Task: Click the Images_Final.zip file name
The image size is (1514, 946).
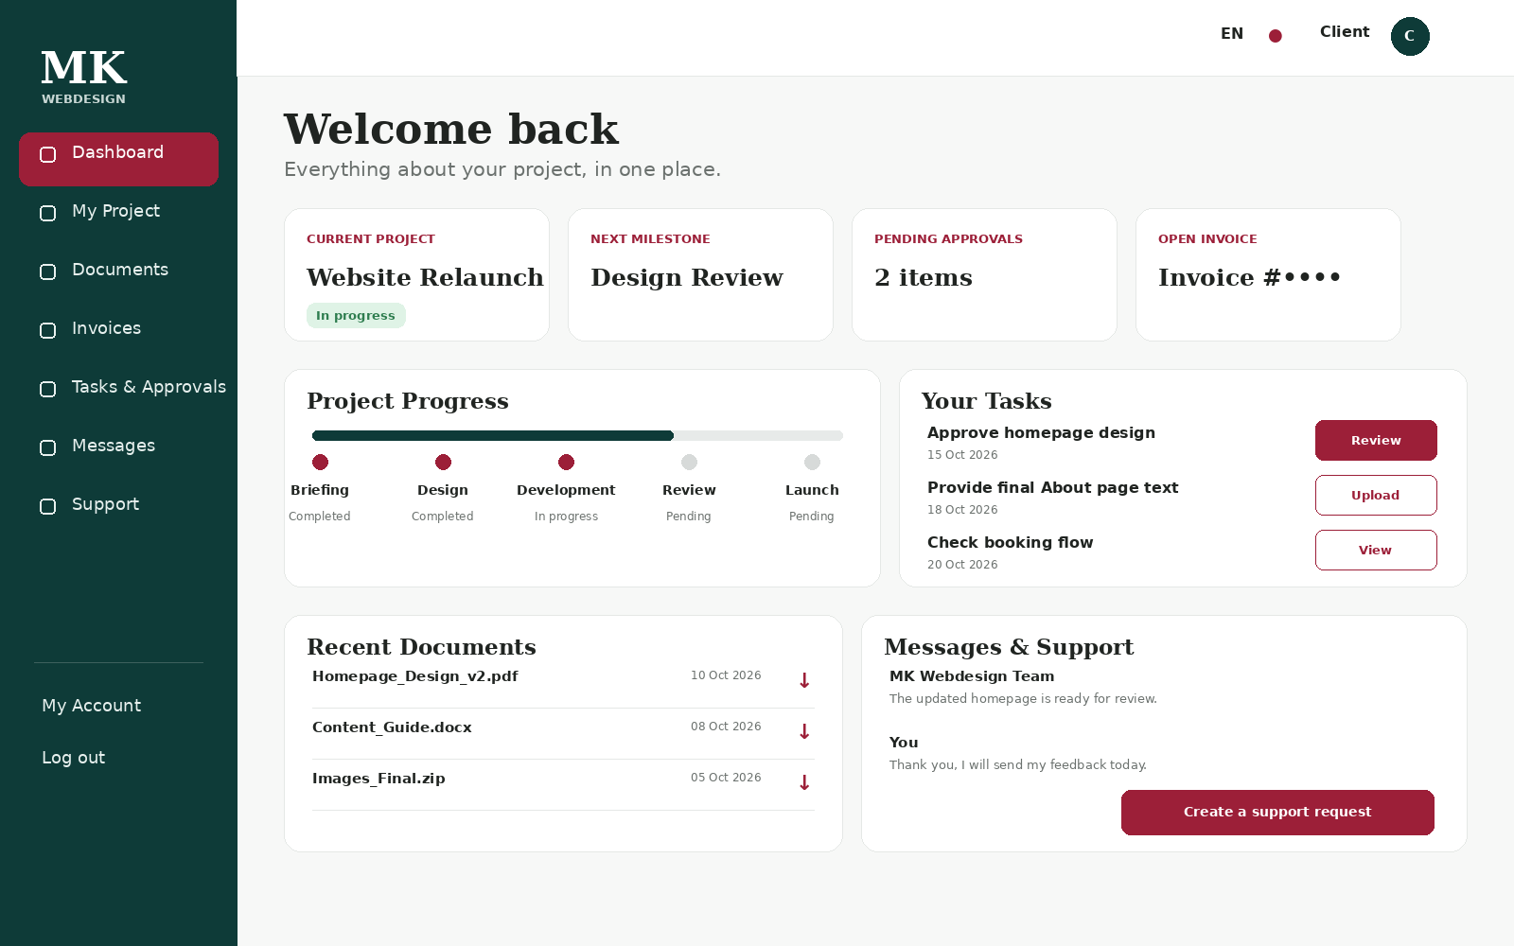Action: [378, 779]
